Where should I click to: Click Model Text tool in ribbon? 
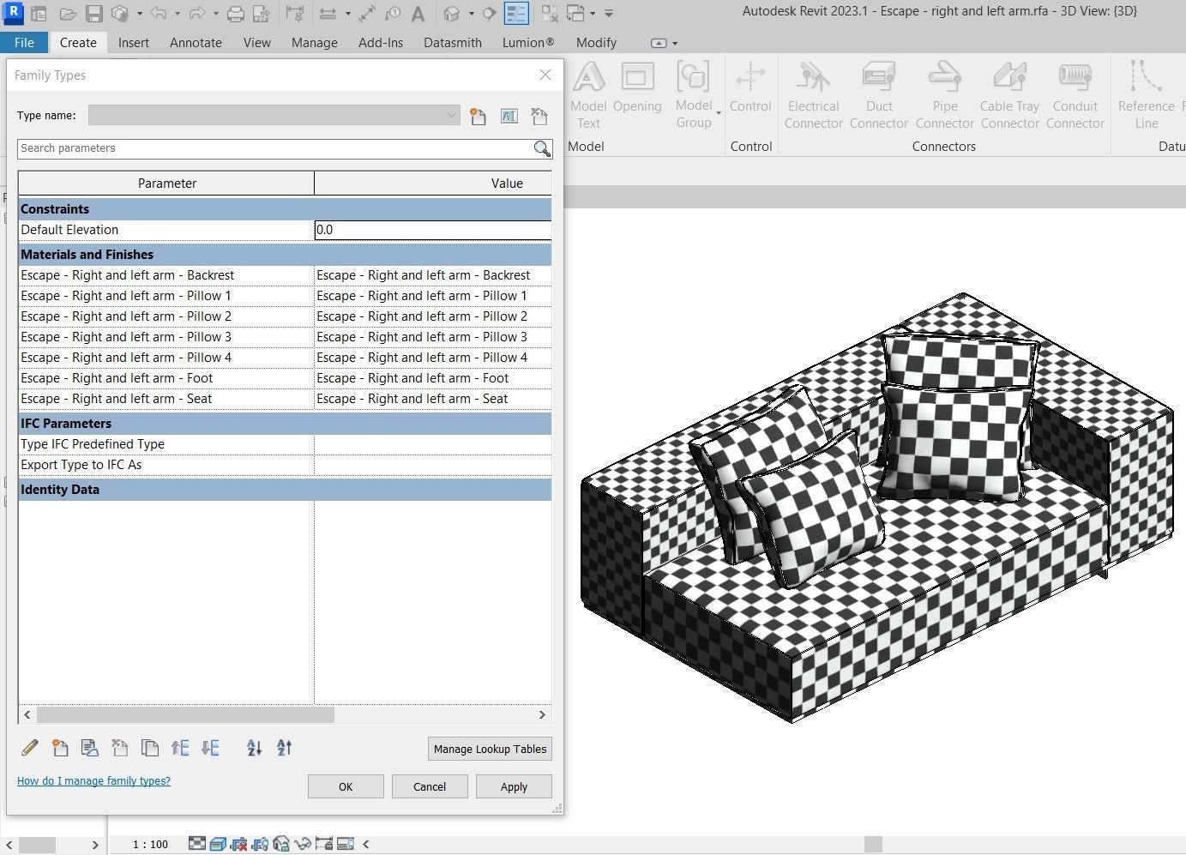[588, 95]
